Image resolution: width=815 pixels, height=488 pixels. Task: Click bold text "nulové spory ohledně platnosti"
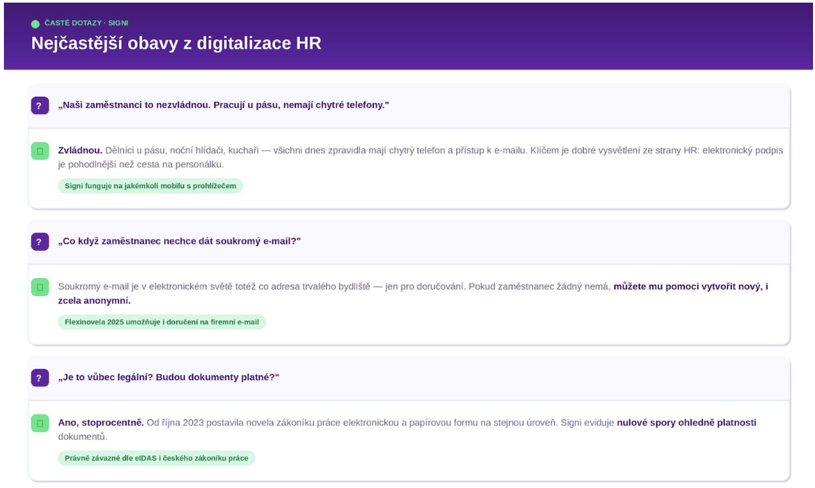(x=686, y=423)
